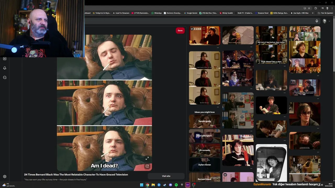Open File Explorer from the taskbar
Viewport: 335px width, 188px height.
point(153,185)
